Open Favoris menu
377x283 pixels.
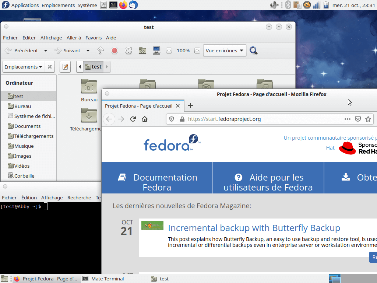(x=94, y=38)
